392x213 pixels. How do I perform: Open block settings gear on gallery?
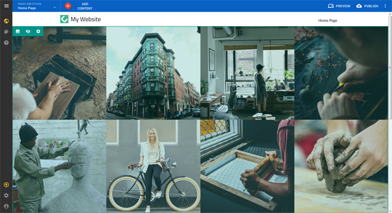point(38,31)
